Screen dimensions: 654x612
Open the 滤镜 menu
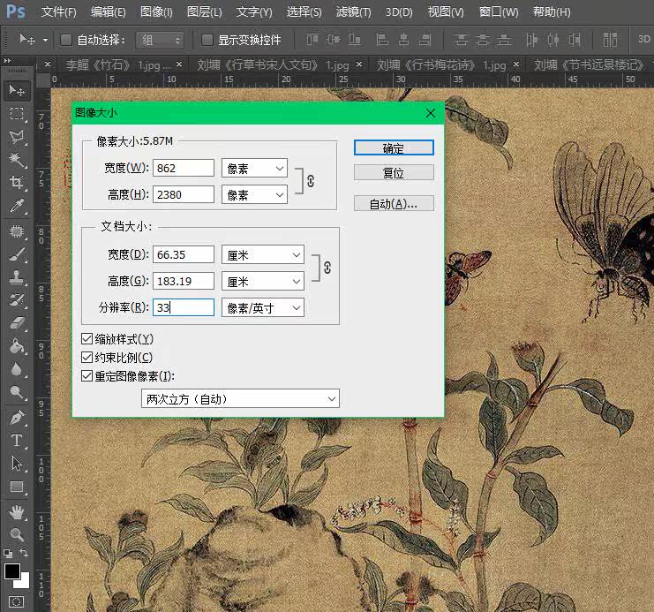pos(353,12)
